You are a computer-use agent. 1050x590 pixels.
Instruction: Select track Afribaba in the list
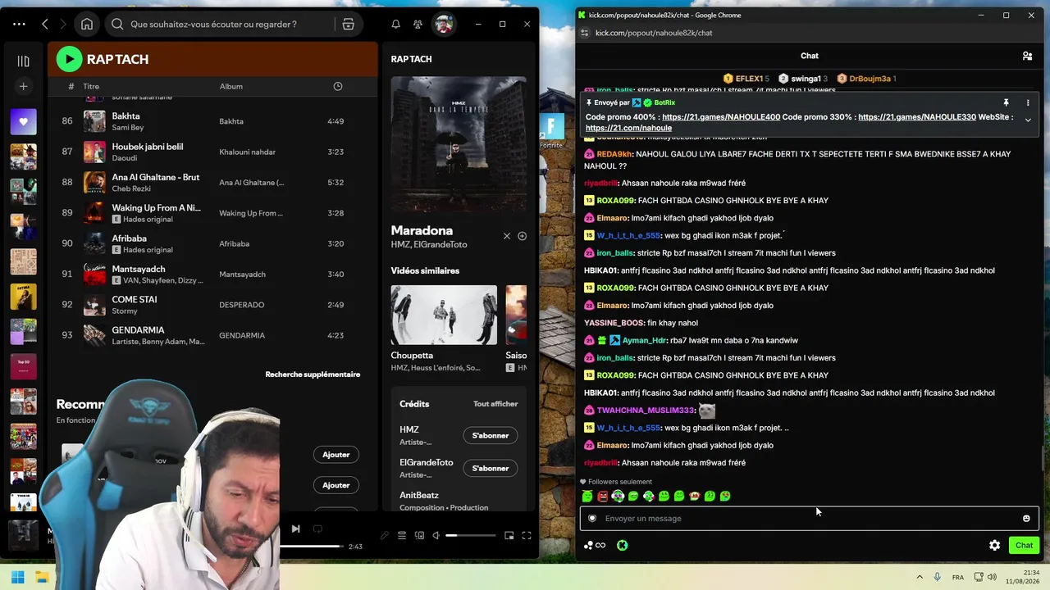tap(213, 243)
